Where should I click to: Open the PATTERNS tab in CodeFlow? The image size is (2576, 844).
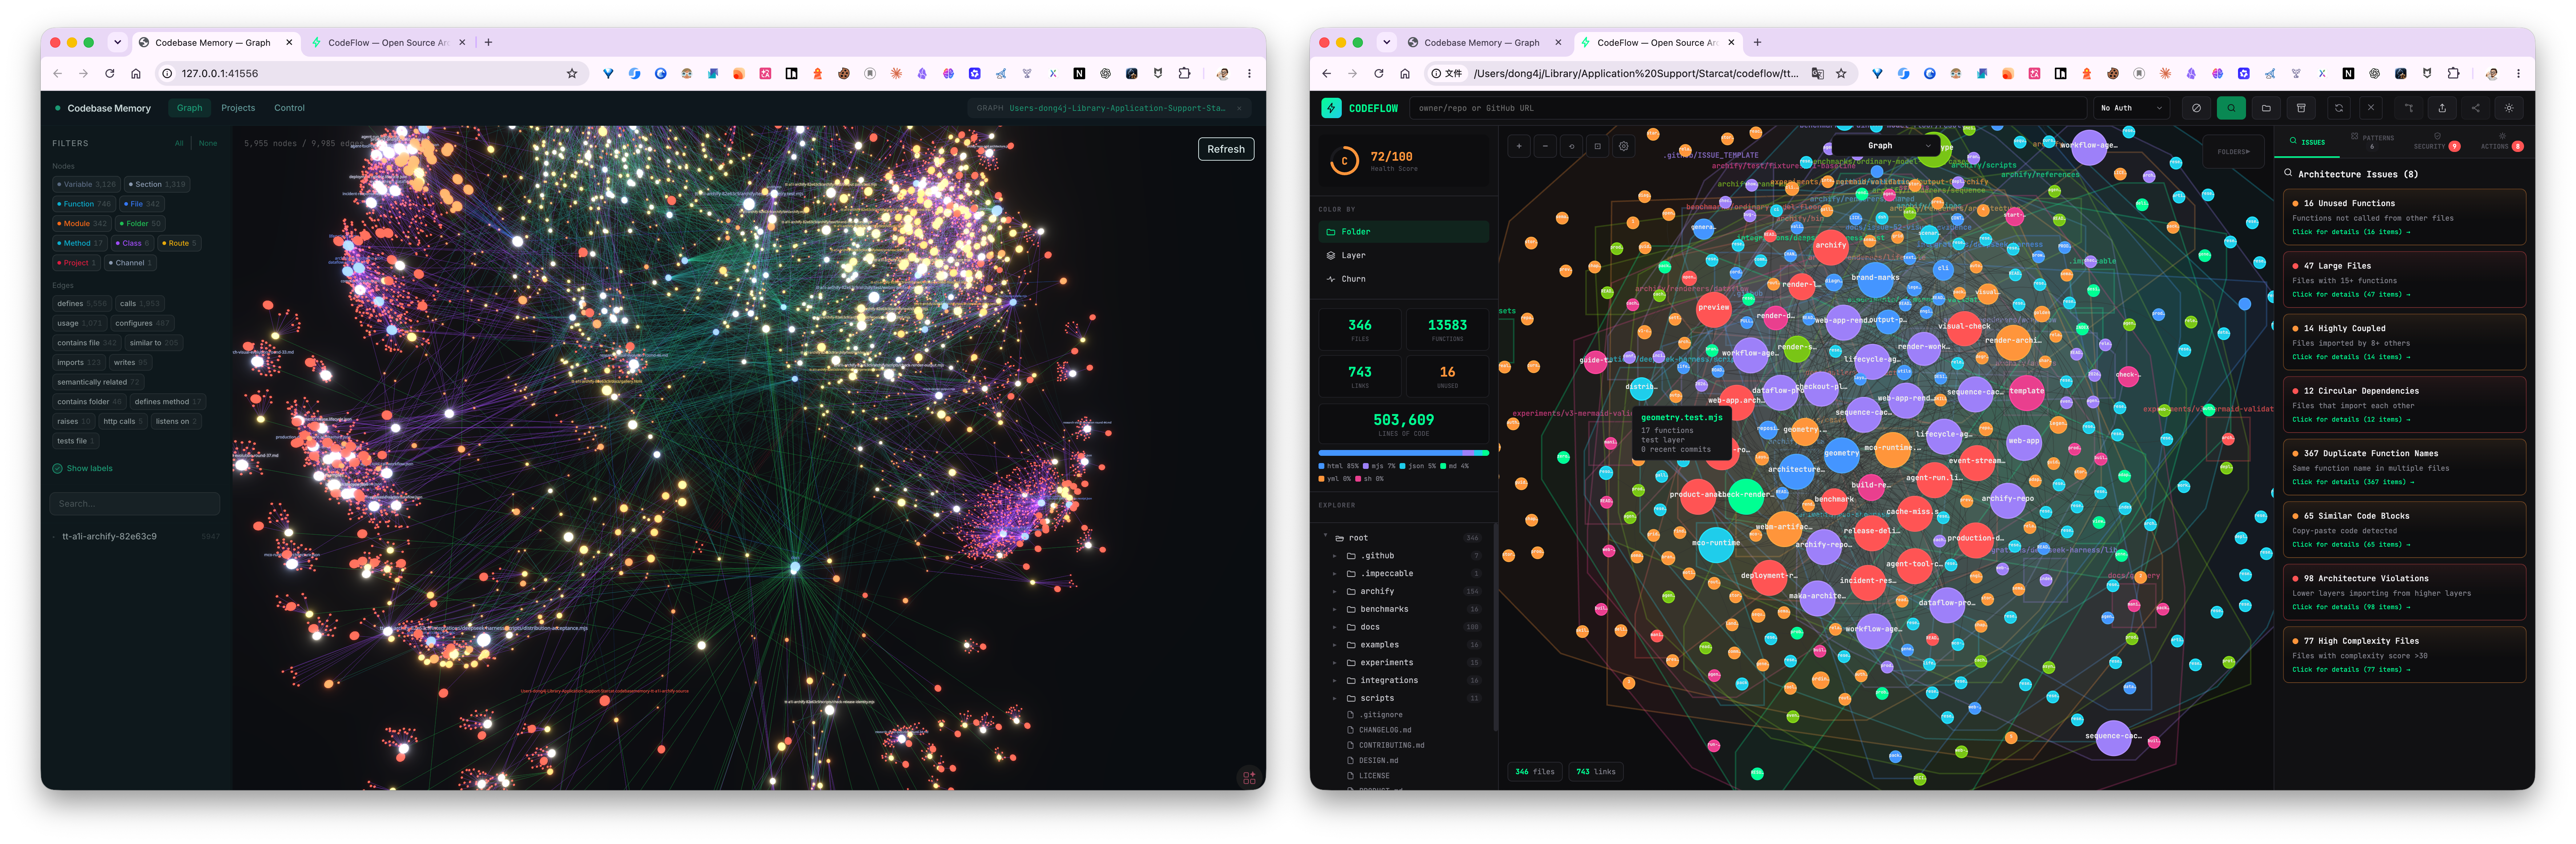click(x=2372, y=141)
